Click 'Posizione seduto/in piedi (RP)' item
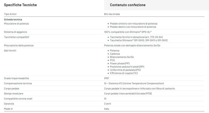 coord(127,67)
